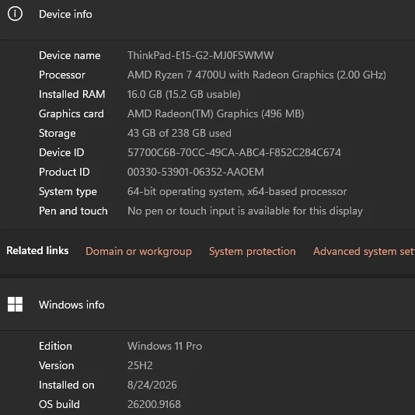Open the Advanced system settings link
The image size is (415, 415).
coord(364,251)
